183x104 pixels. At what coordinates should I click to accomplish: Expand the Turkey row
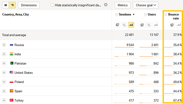pyautogui.click(x=4, y=100)
